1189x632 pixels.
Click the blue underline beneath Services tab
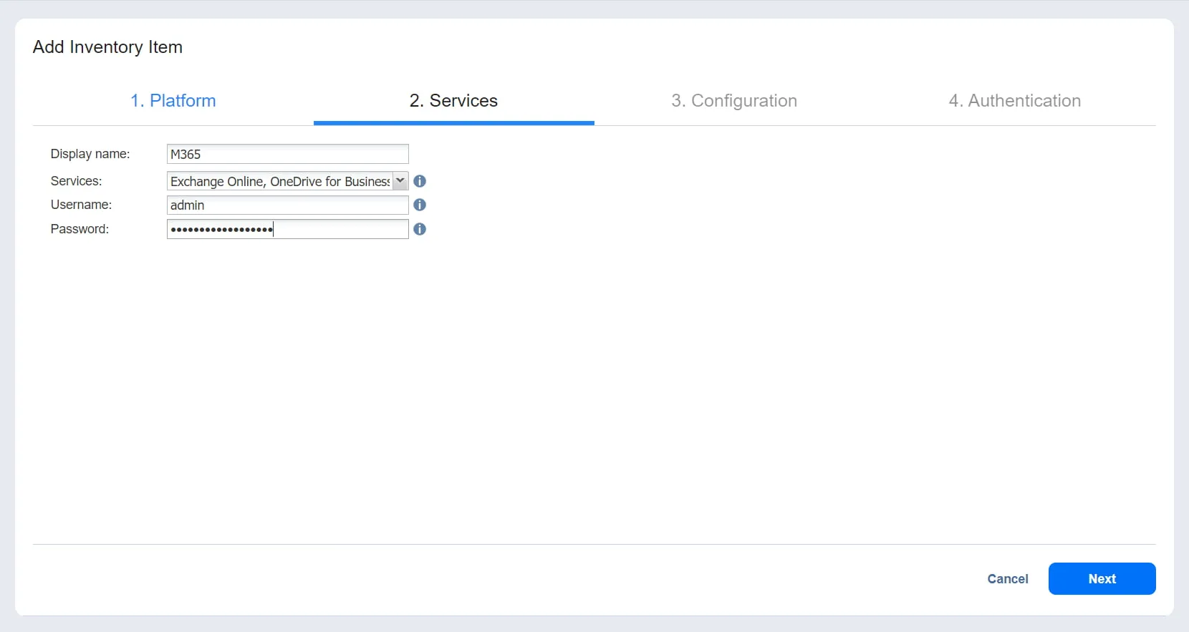pos(453,123)
